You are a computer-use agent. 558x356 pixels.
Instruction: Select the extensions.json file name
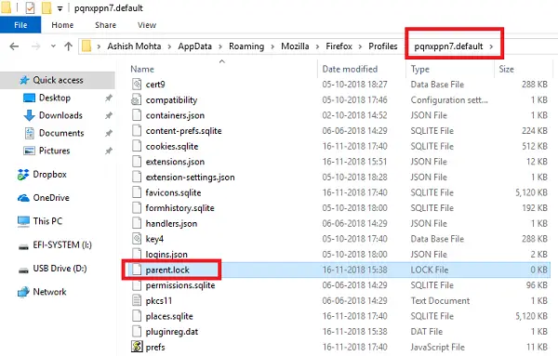(x=175, y=162)
